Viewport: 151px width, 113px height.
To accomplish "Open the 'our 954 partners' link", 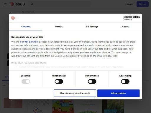I will click(29, 42).
